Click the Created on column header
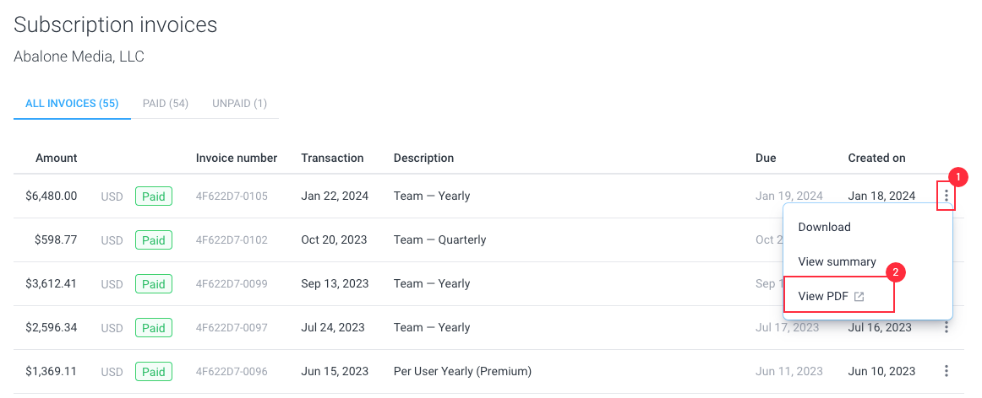Image resolution: width=982 pixels, height=398 pixels. [877, 158]
